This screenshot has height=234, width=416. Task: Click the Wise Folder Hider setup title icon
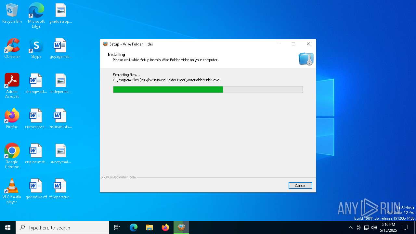[x=105, y=44]
